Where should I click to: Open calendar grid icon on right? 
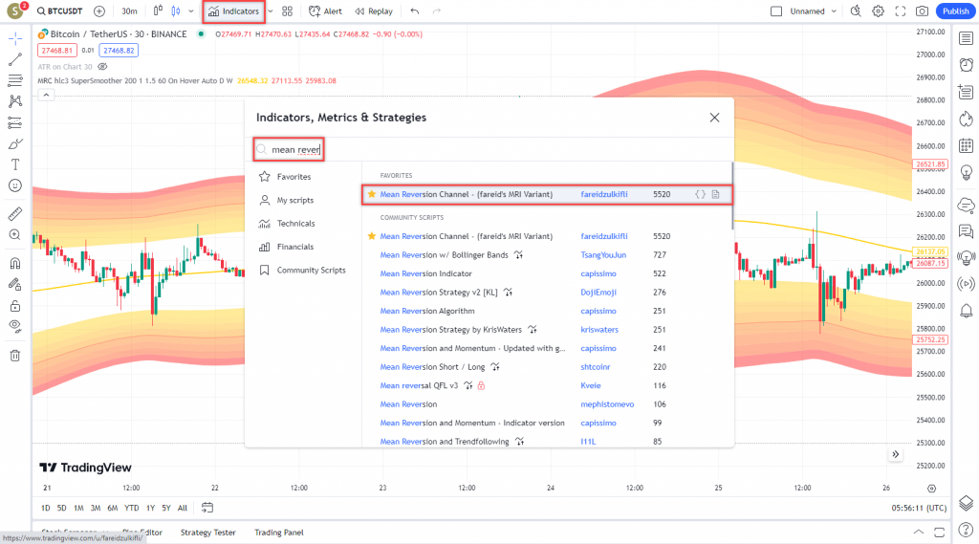click(966, 145)
